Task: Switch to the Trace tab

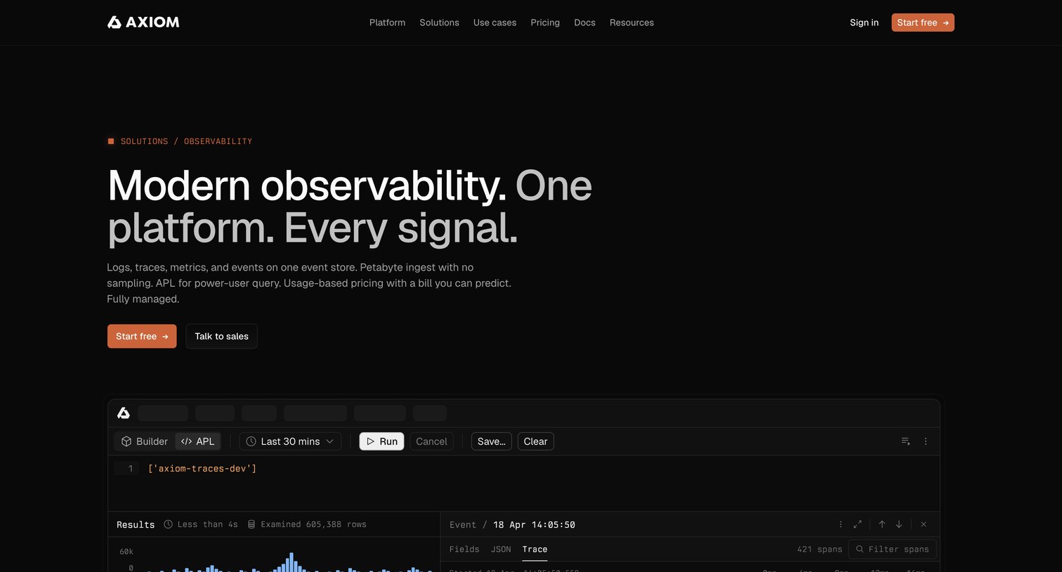Action: [x=535, y=549]
